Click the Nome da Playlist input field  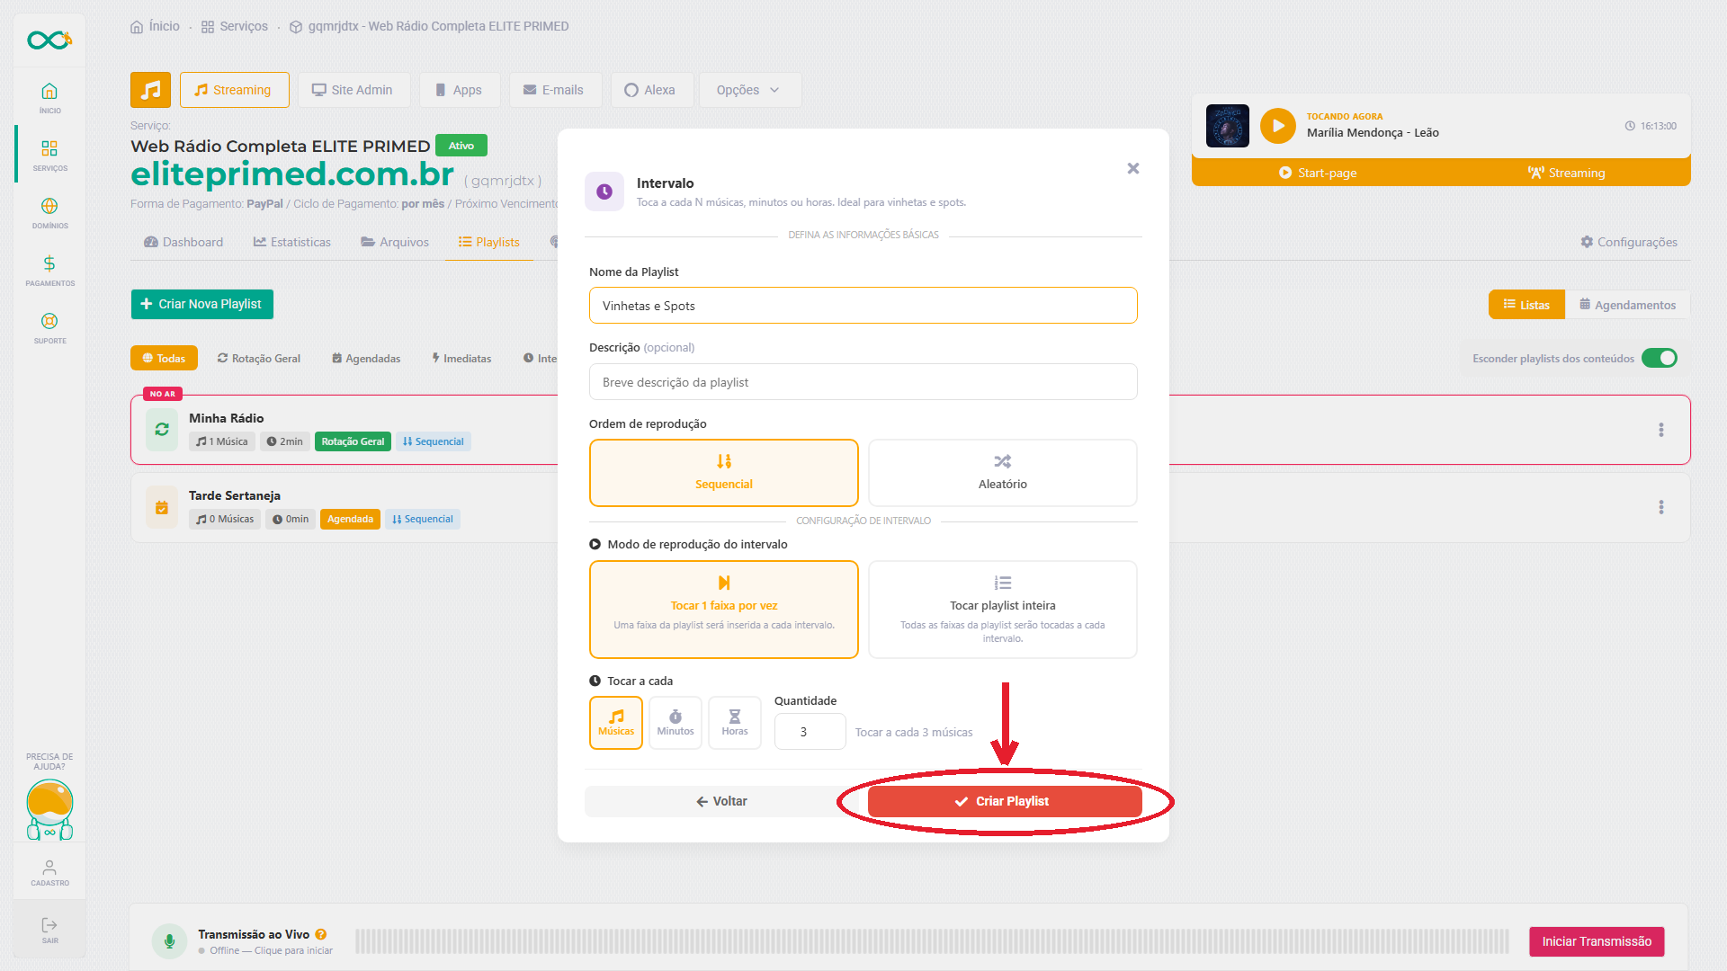point(863,306)
